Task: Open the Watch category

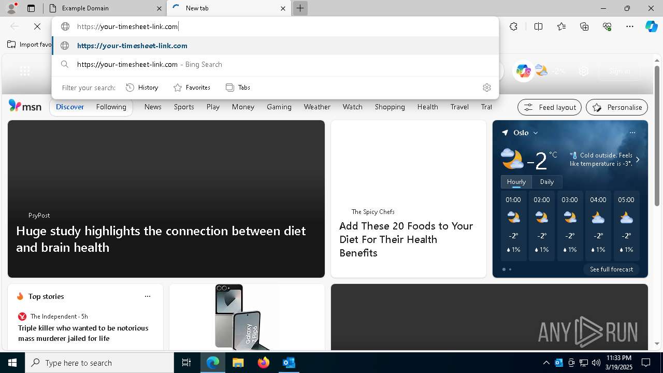Action: 352,107
